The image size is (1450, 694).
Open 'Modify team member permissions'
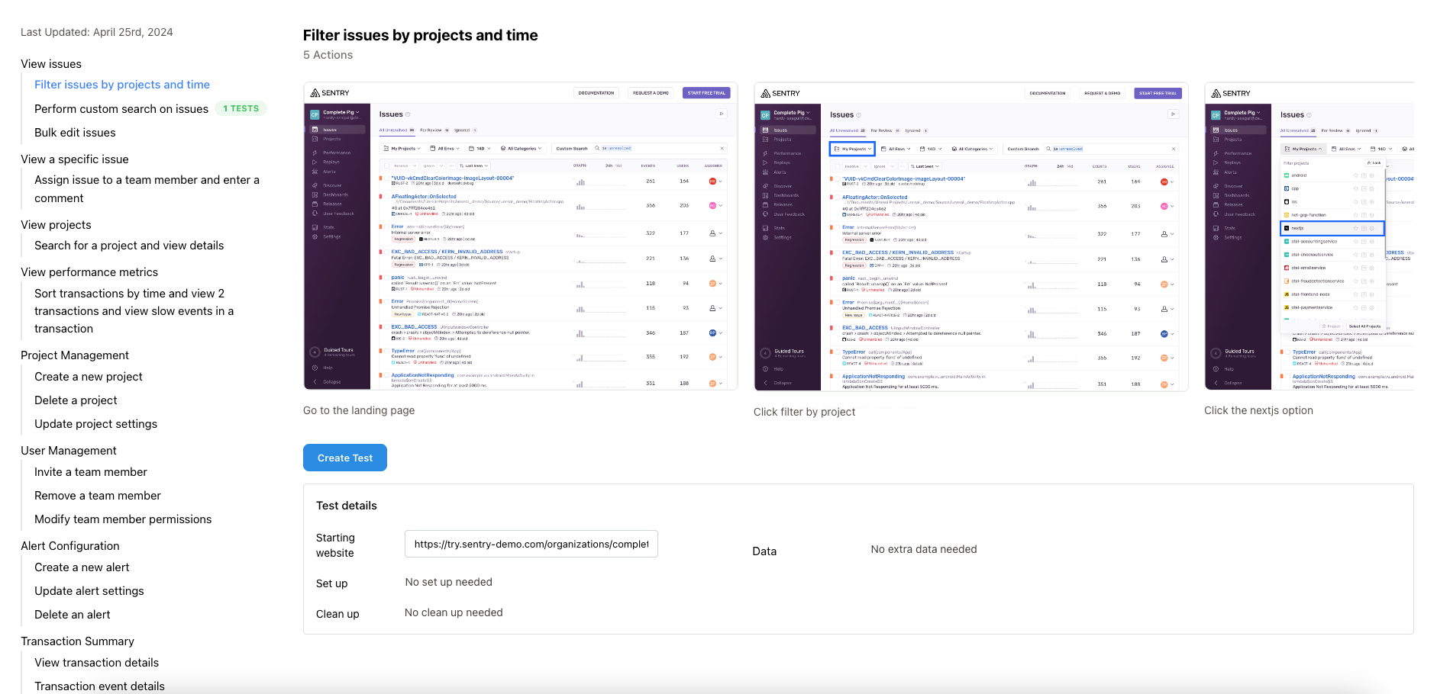[x=123, y=519]
